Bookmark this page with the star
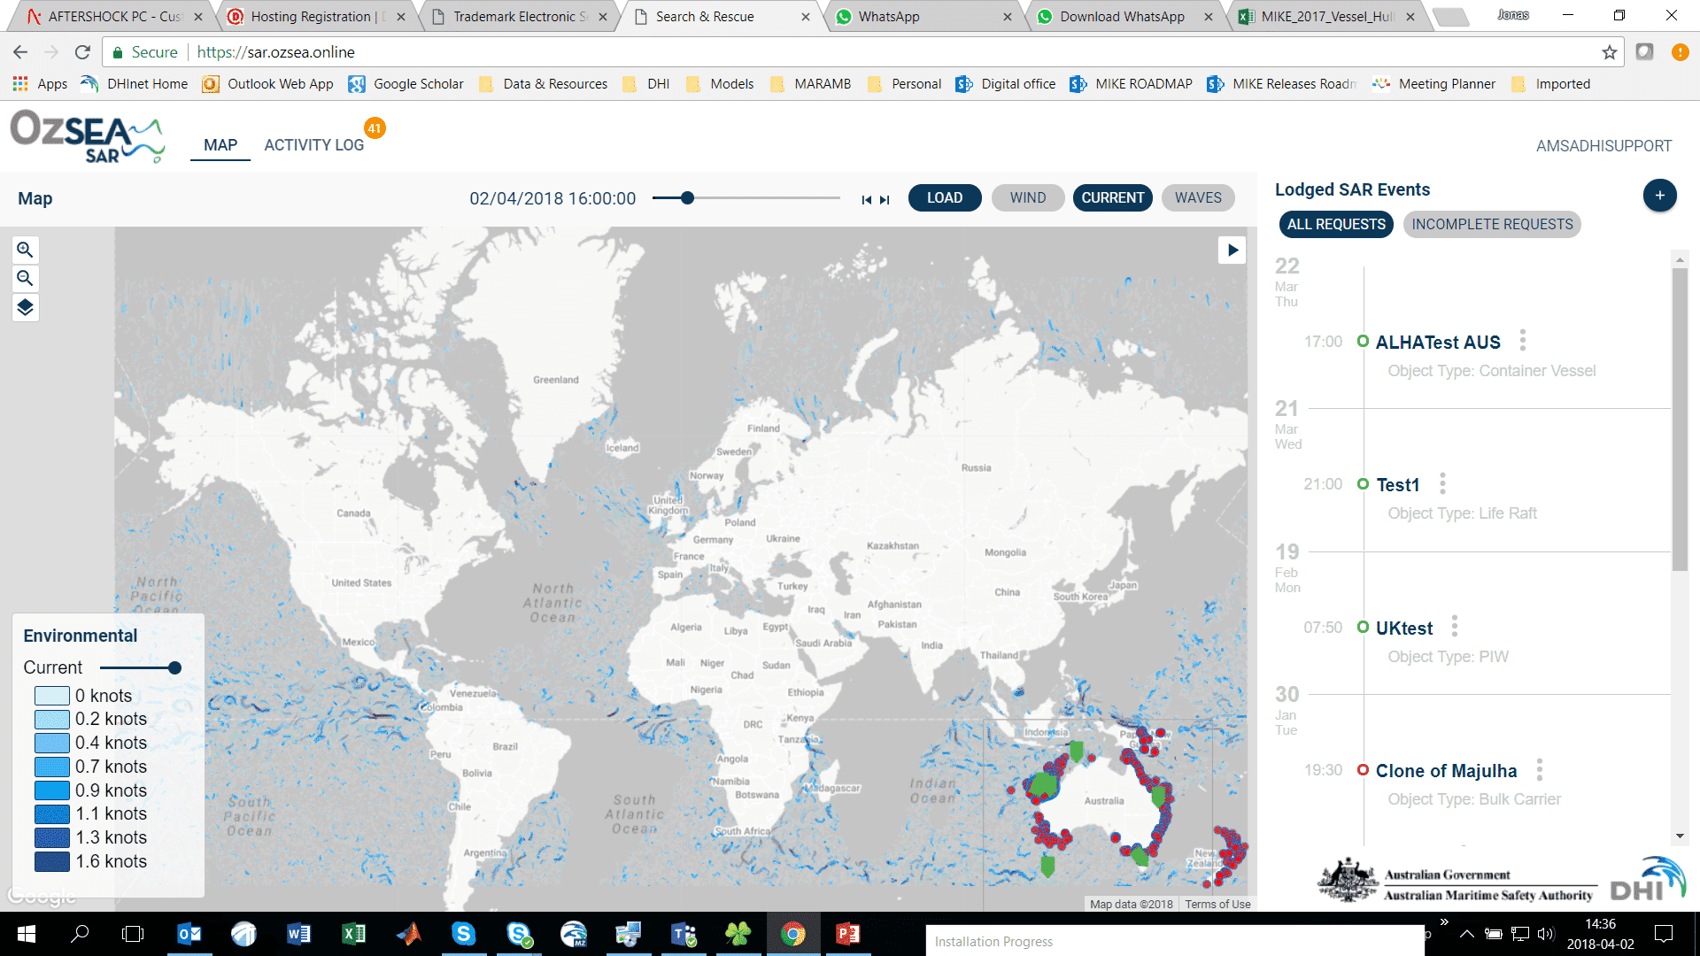 1609,52
